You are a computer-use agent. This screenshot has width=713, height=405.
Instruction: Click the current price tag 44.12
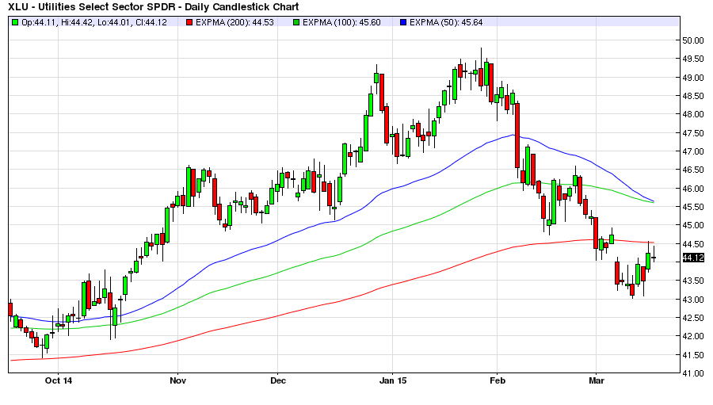pyautogui.click(x=693, y=258)
